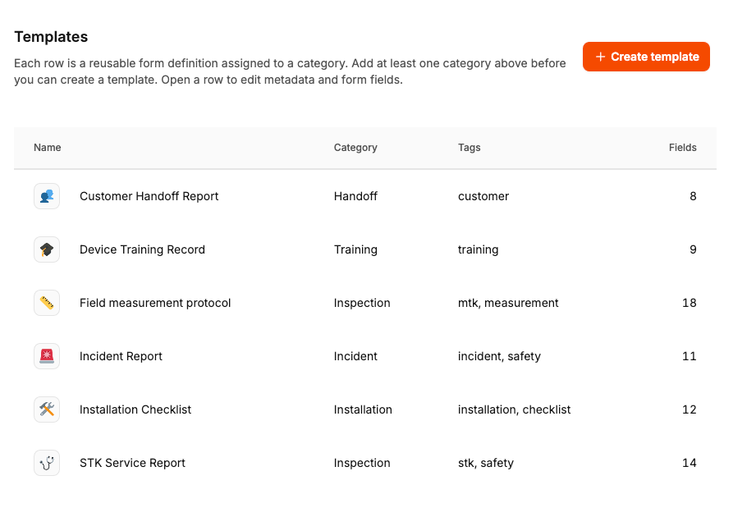Image resolution: width=756 pixels, height=517 pixels.
Task: Click the Device Training Record graduation cap icon
Action: (47, 249)
